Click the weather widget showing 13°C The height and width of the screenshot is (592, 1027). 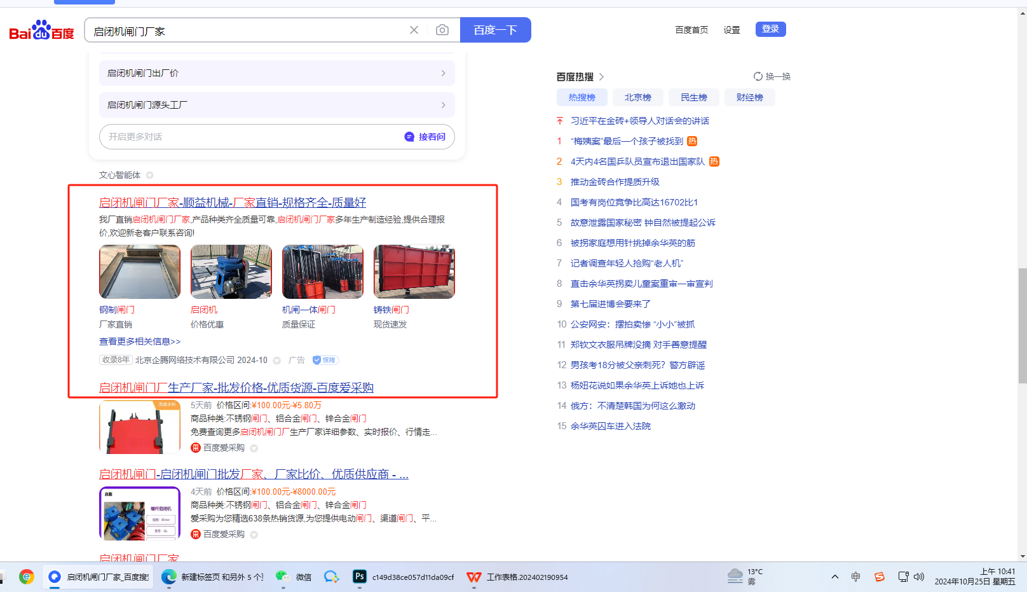click(x=745, y=577)
